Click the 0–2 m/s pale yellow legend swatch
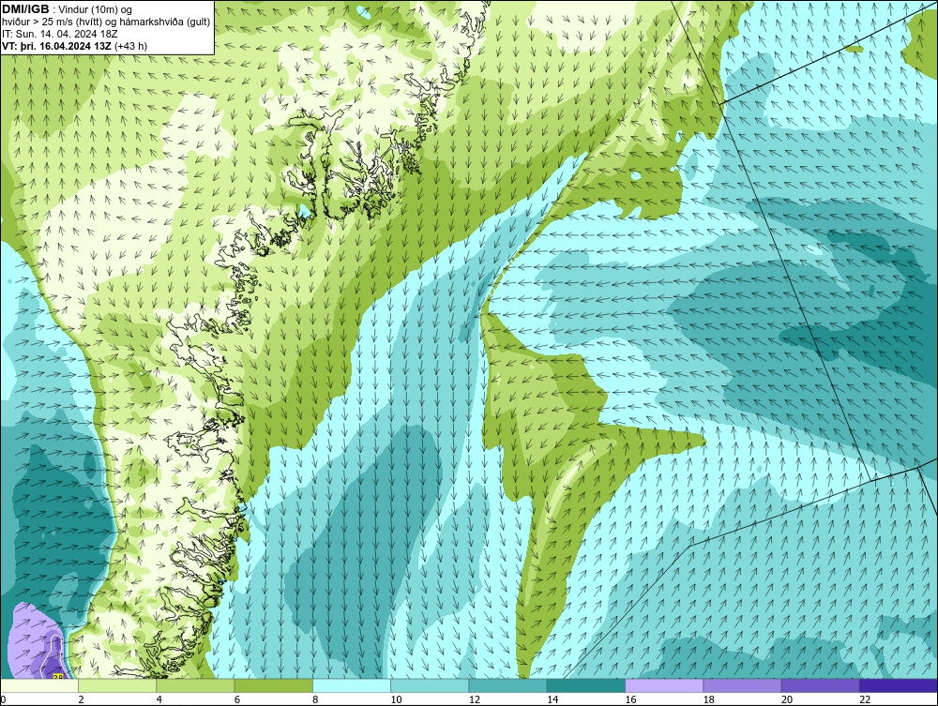 tap(38, 685)
